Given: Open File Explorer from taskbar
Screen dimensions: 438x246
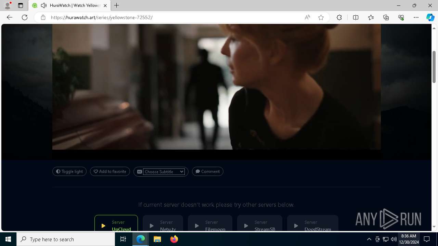Looking at the screenshot, I should [157, 239].
